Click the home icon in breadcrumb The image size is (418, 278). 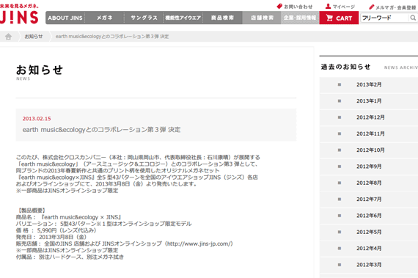point(9,37)
